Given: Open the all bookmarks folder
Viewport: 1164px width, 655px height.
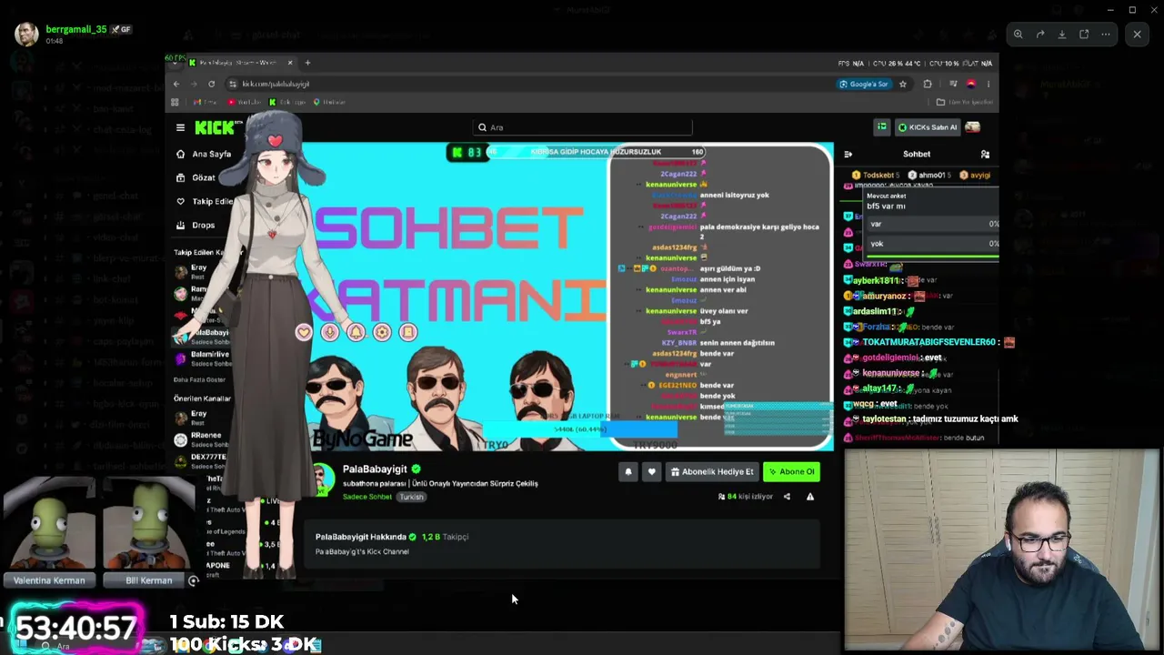Looking at the screenshot, I should 965,102.
